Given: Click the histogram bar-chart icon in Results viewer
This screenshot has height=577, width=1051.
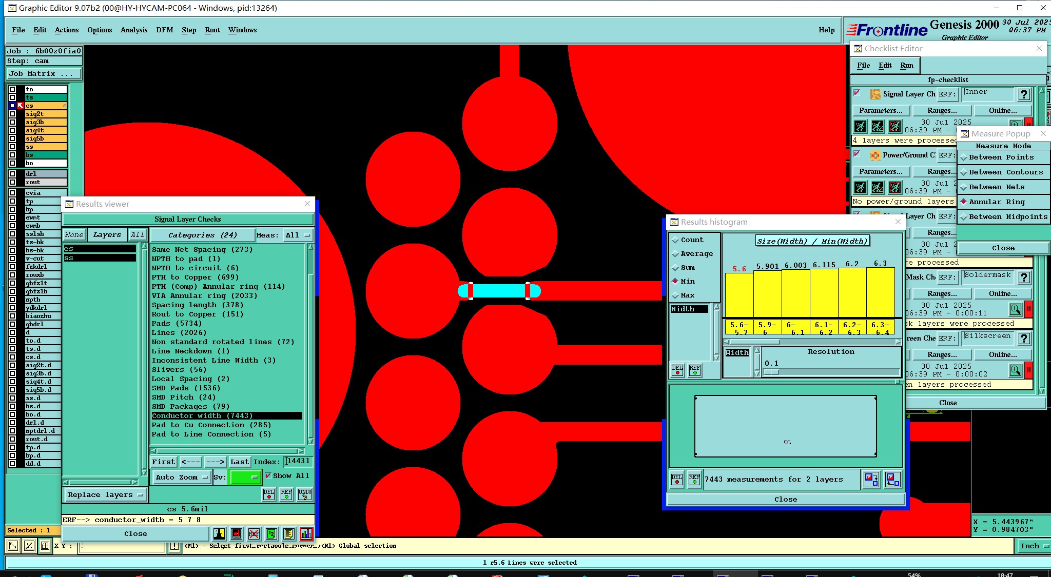Looking at the screenshot, I should 306,534.
